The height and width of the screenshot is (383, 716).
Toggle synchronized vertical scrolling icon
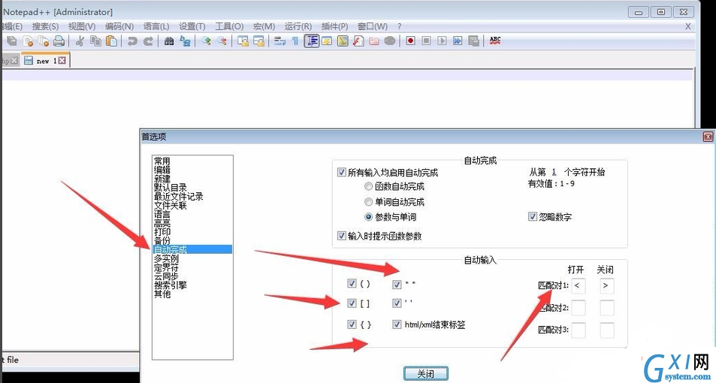pos(243,41)
